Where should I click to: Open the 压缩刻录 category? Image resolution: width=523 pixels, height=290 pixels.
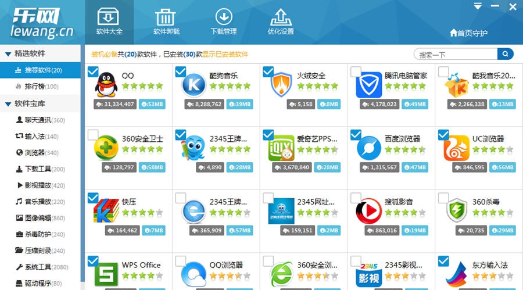click(40, 250)
